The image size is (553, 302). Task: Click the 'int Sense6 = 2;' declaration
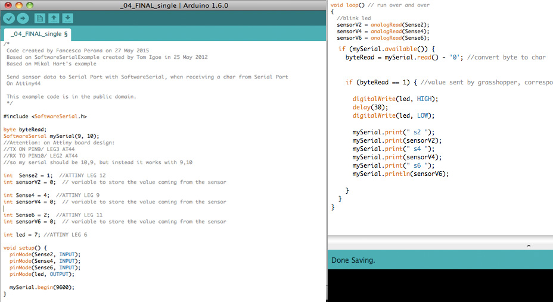[26, 215]
